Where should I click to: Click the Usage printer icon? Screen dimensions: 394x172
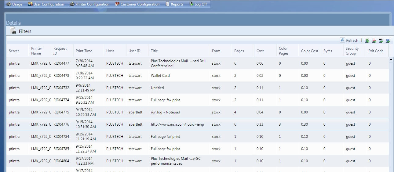pos(9,4)
